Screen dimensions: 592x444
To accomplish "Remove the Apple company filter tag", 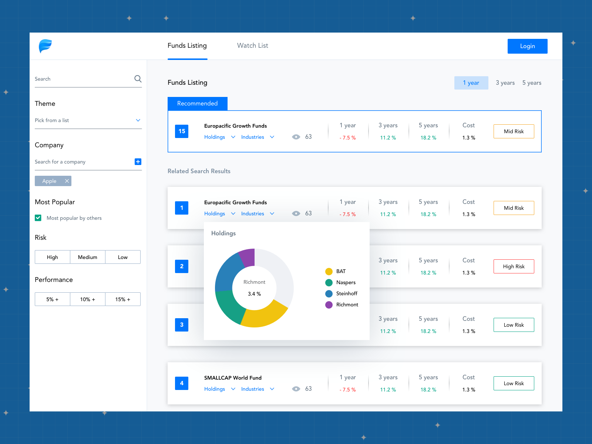I will coord(67,181).
